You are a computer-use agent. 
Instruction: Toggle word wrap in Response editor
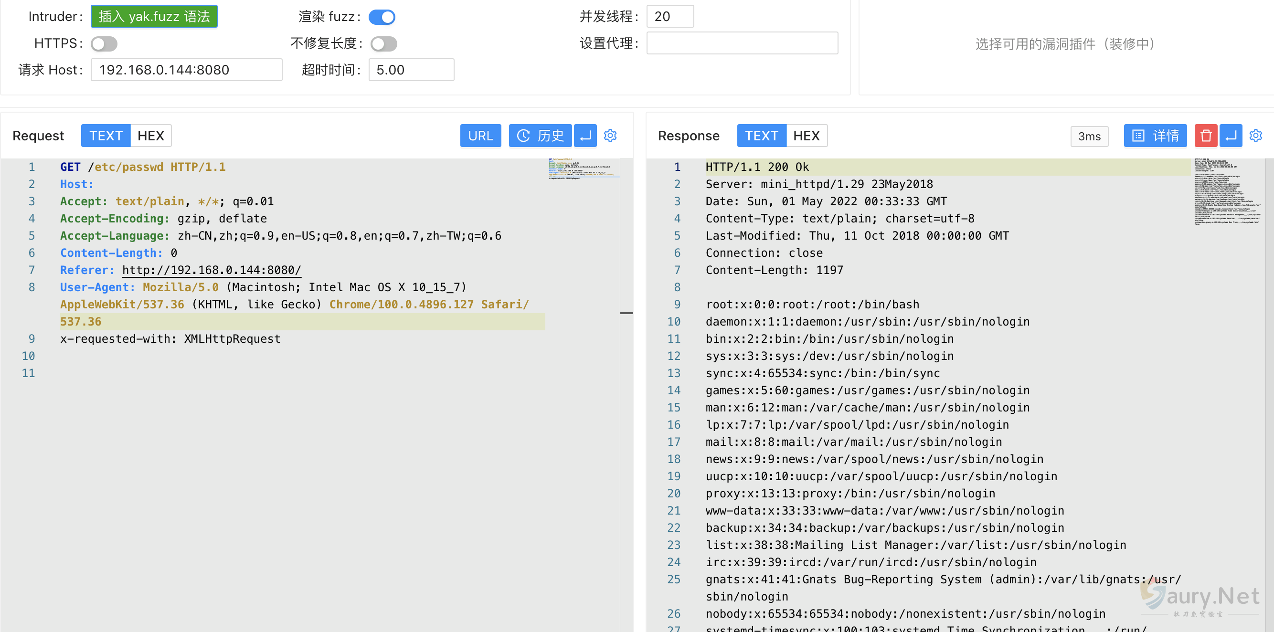click(x=1231, y=136)
